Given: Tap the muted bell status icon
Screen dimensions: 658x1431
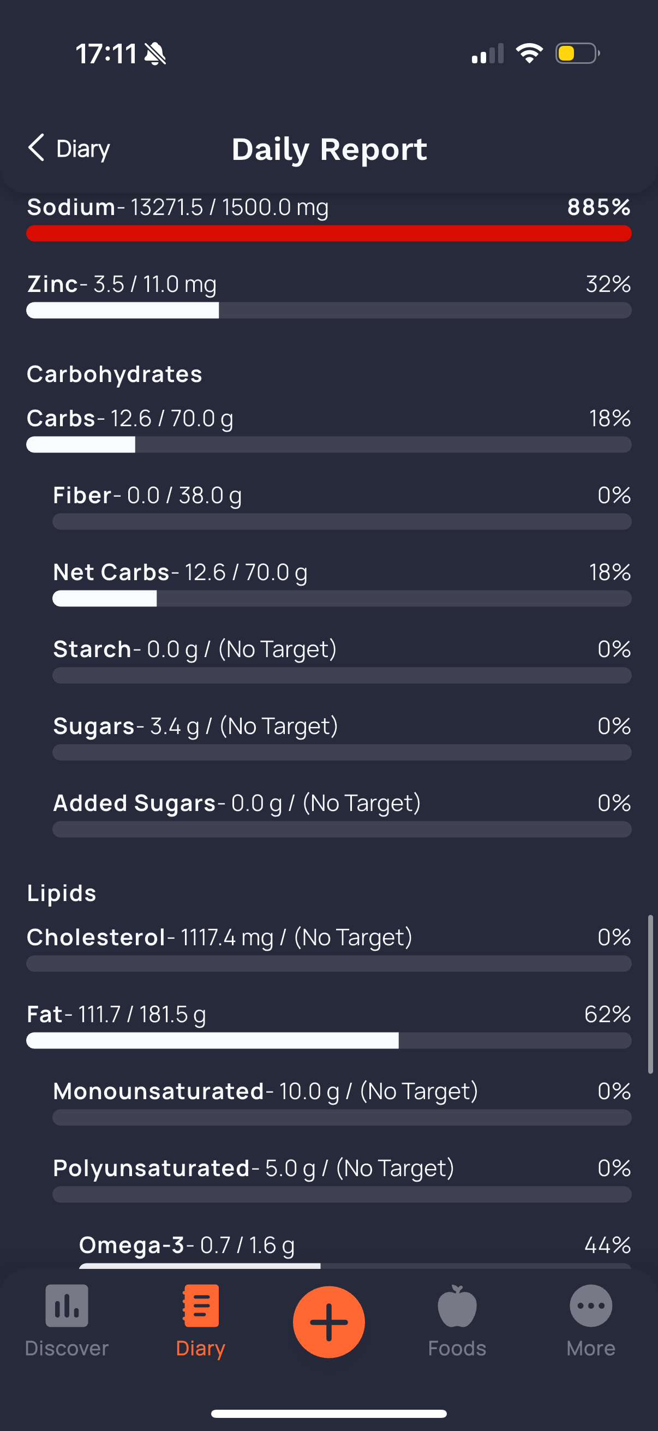Looking at the screenshot, I should coord(155,54).
